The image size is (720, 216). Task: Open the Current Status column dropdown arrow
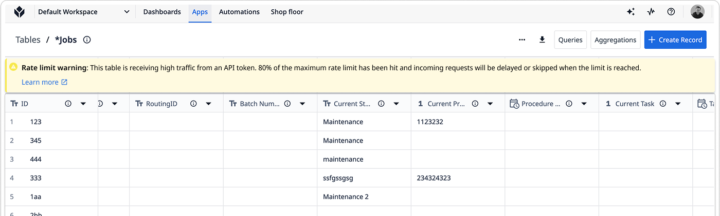point(397,104)
